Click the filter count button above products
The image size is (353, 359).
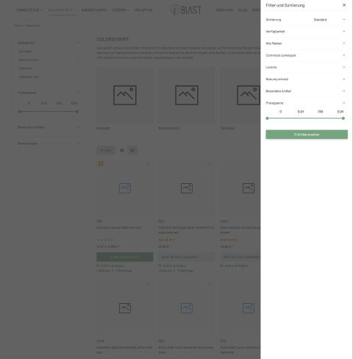[x=105, y=150]
